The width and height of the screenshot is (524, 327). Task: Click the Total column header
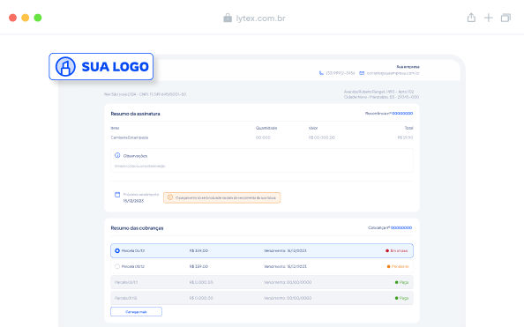pos(409,128)
